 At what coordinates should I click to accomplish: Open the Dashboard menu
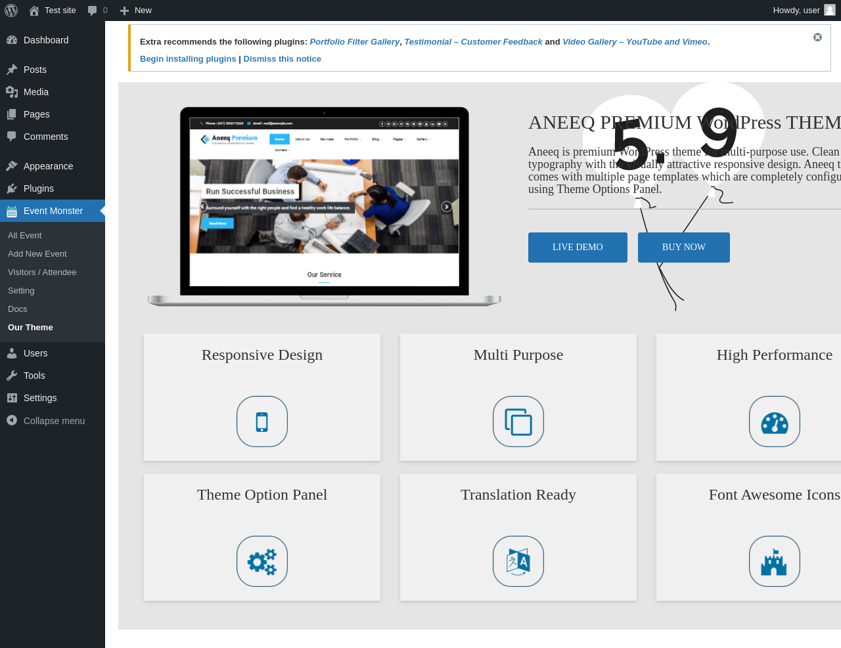tap(53, 40)
